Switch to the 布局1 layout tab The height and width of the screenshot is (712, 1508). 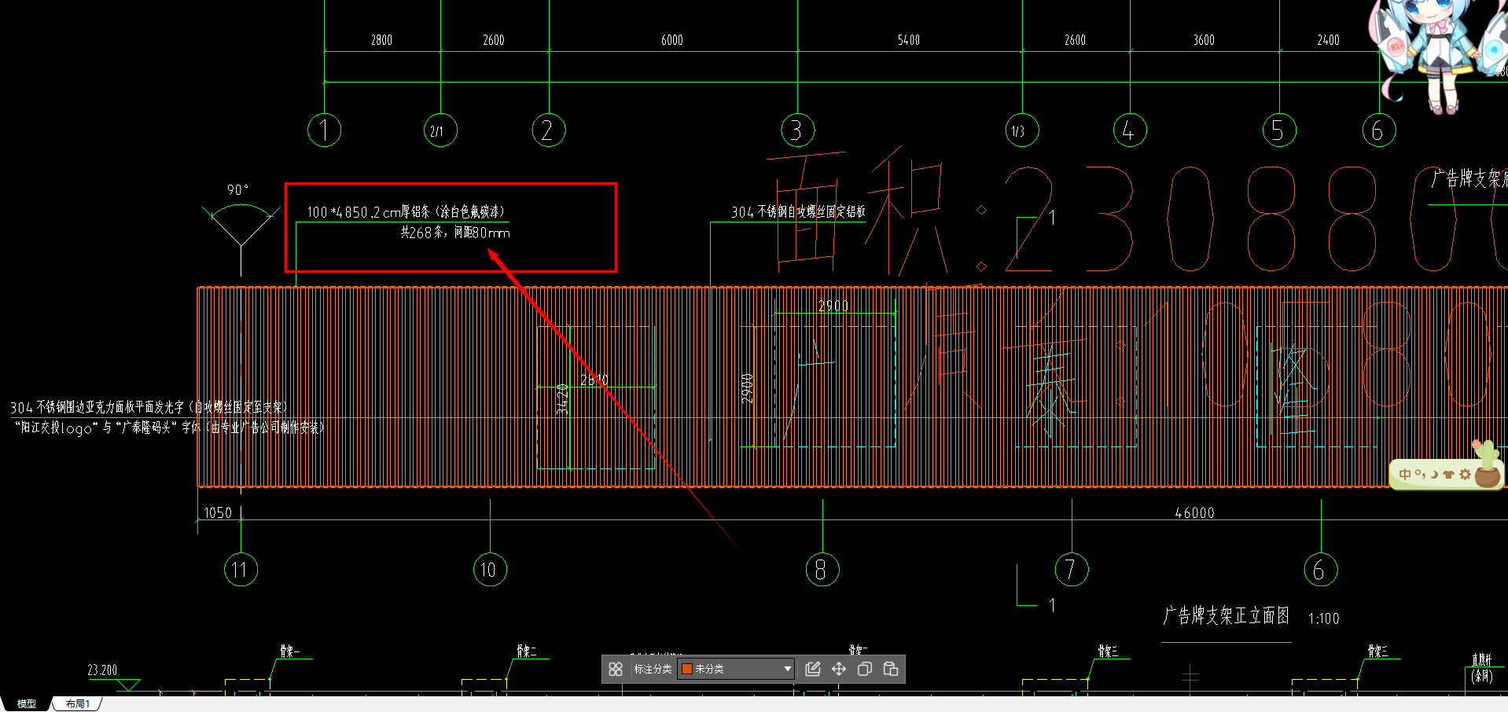[78, 703]
